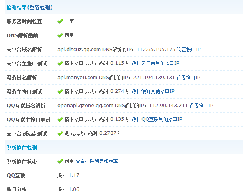
Task: Open 查看插件列表和版本 link
Action: click(x=97, y=161)
